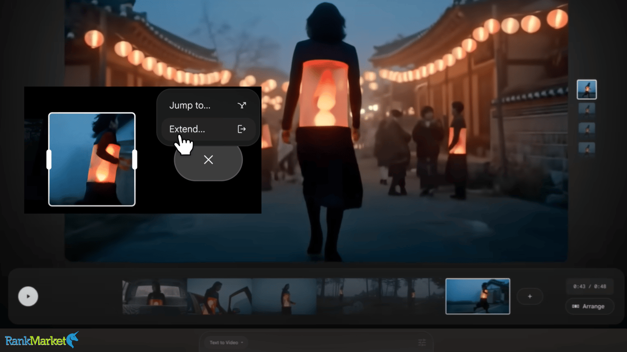627x352 pixels.
Task: Click the 0:43 / 0:48 time display
Action: click(x=589, y=286)
